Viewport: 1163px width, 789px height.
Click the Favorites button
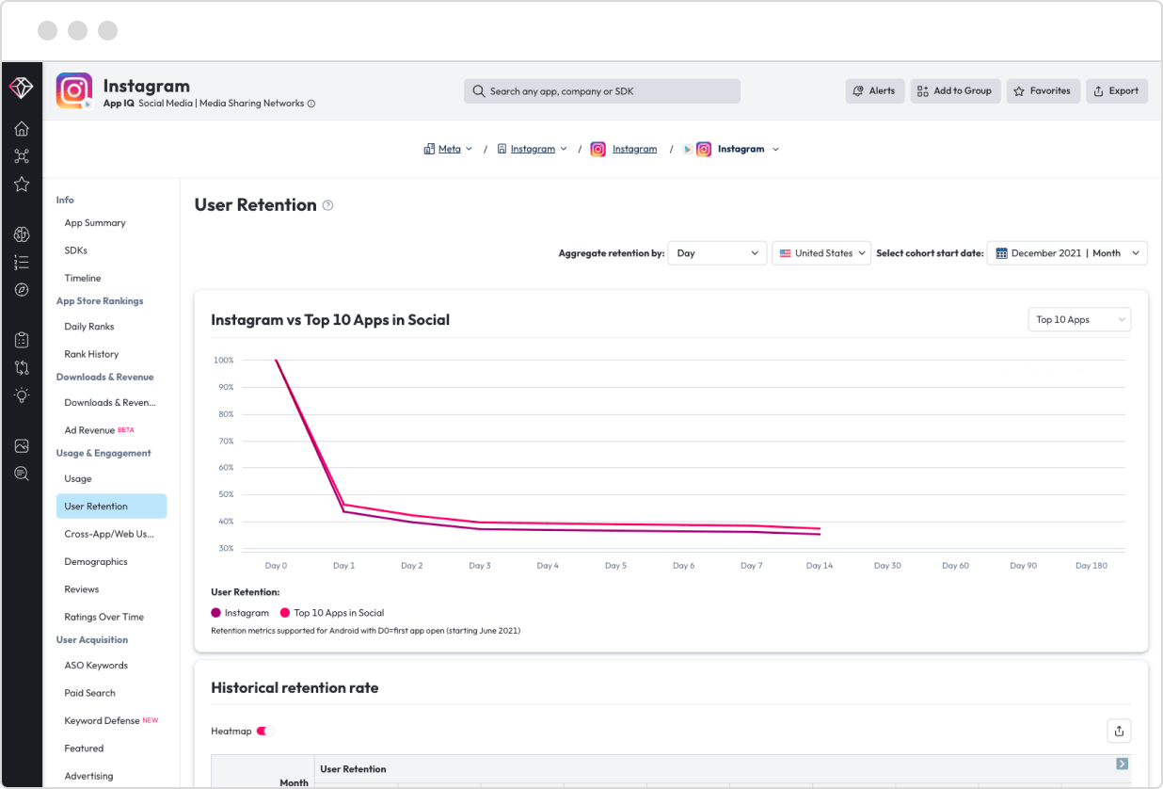[x=1044, y=91]
